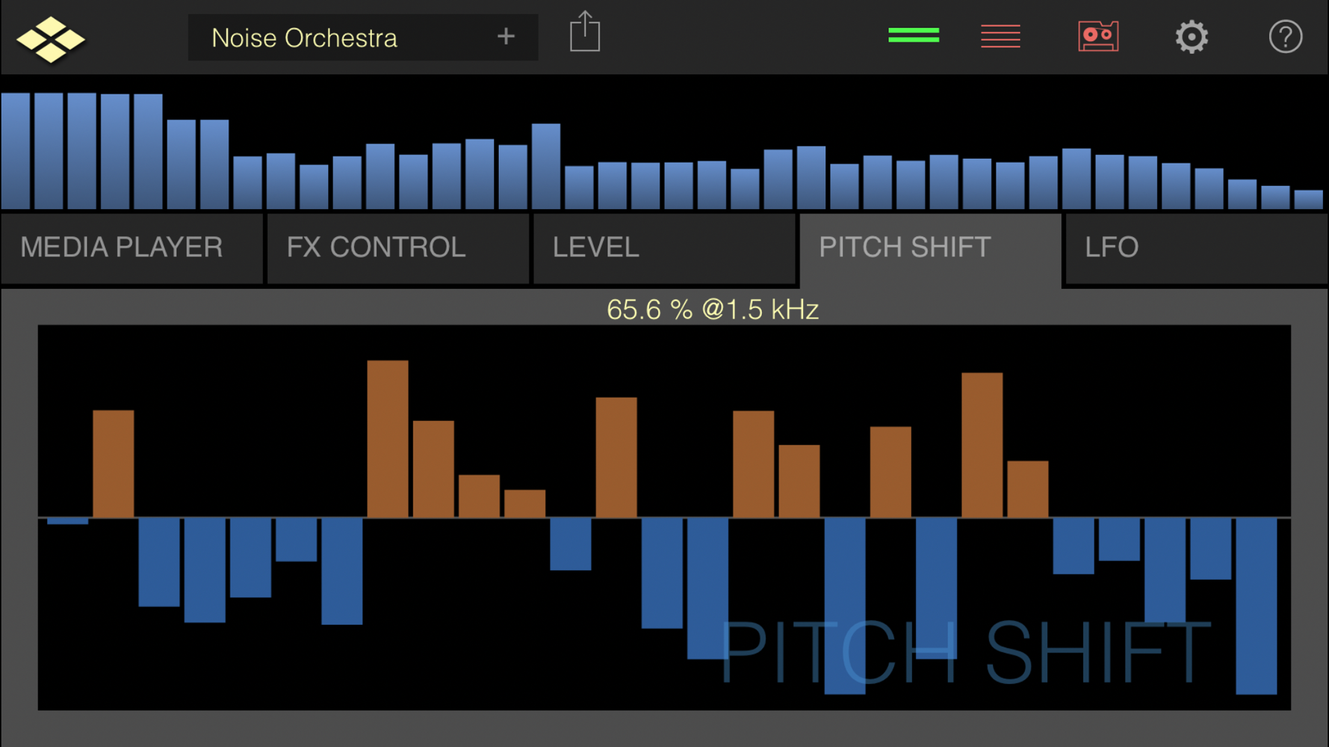Open the red tape recorder icon
This screenshot has width=1329, height=747.
(x=1098, y=37)
